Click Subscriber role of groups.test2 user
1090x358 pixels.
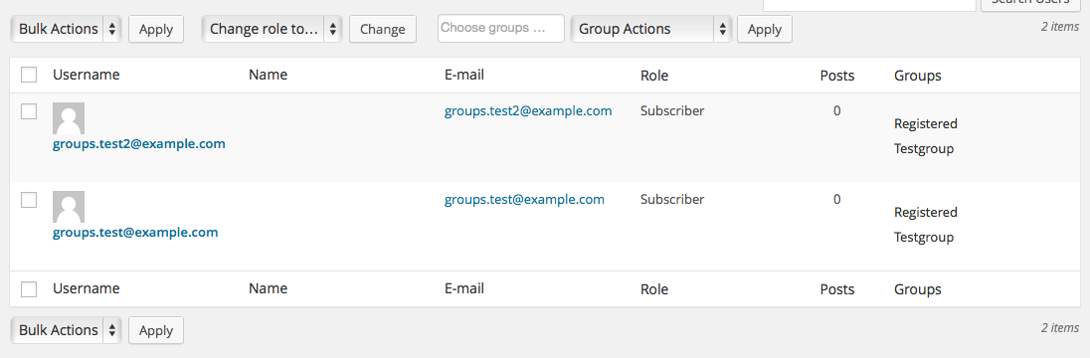pyautogui.click(x=672, y=110)
